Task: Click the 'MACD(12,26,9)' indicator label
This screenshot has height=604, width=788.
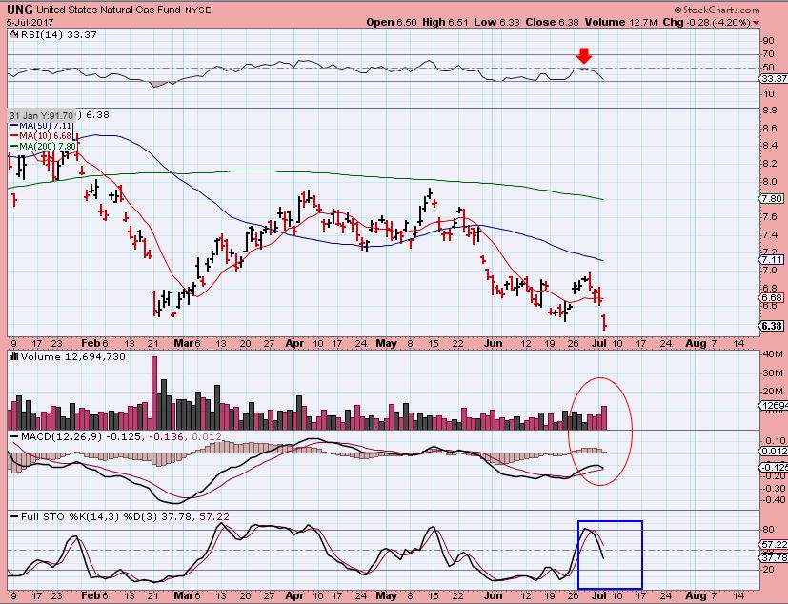Action: (x=61, y=436)
